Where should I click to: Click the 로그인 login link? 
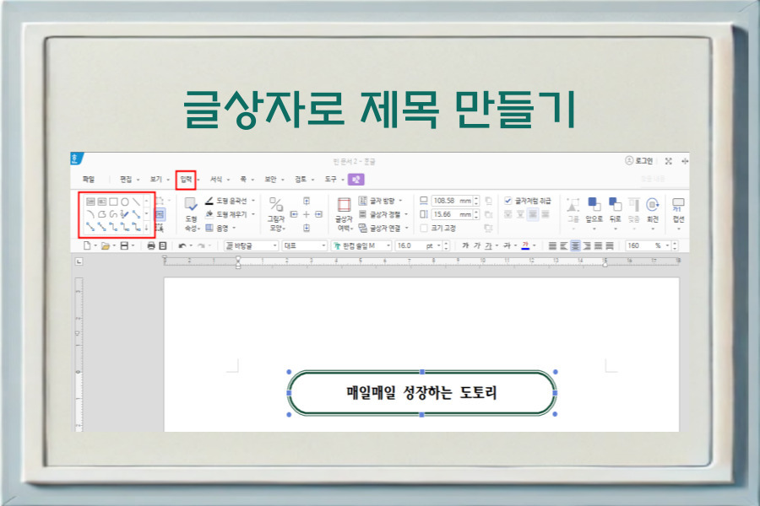tap(638, 161)
